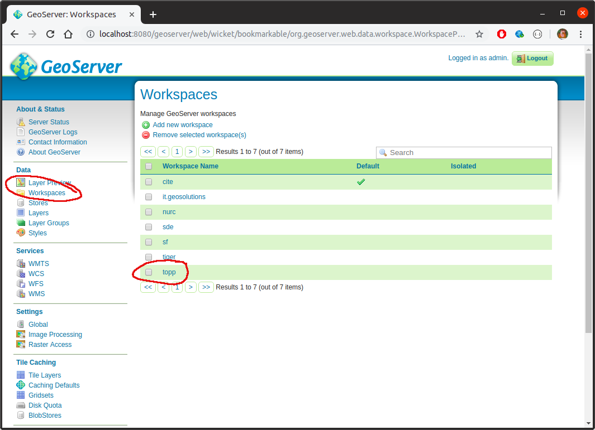Sort table by Isolated column
The height and width of the screenshot is (430, 595).
click(463, 166)
